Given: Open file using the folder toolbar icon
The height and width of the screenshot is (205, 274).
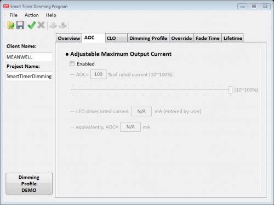Looking at the screenshot, I should tap(10, 25).
